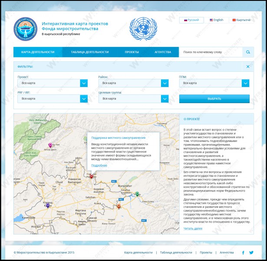
Task: Click the Фергана label on the map
Action: pos(80,211)
